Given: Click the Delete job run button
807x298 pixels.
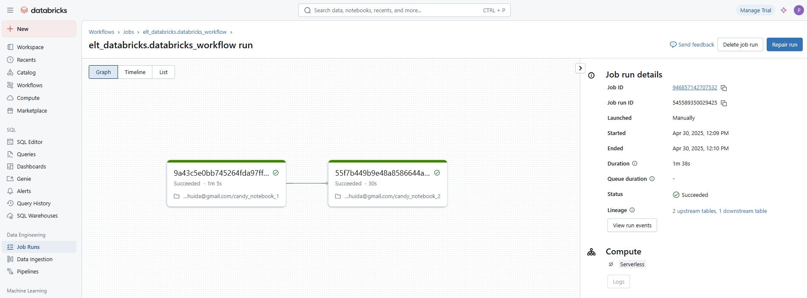Looking at the screenshot, I should pyautogui.click(x=740, y=44).
